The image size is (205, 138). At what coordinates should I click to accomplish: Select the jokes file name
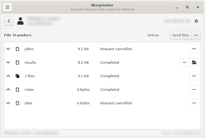click(x=29, y=49)
